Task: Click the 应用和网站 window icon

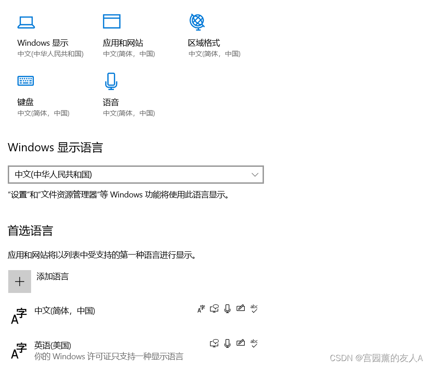Action: pyautogui.click(x=112, y=21)
